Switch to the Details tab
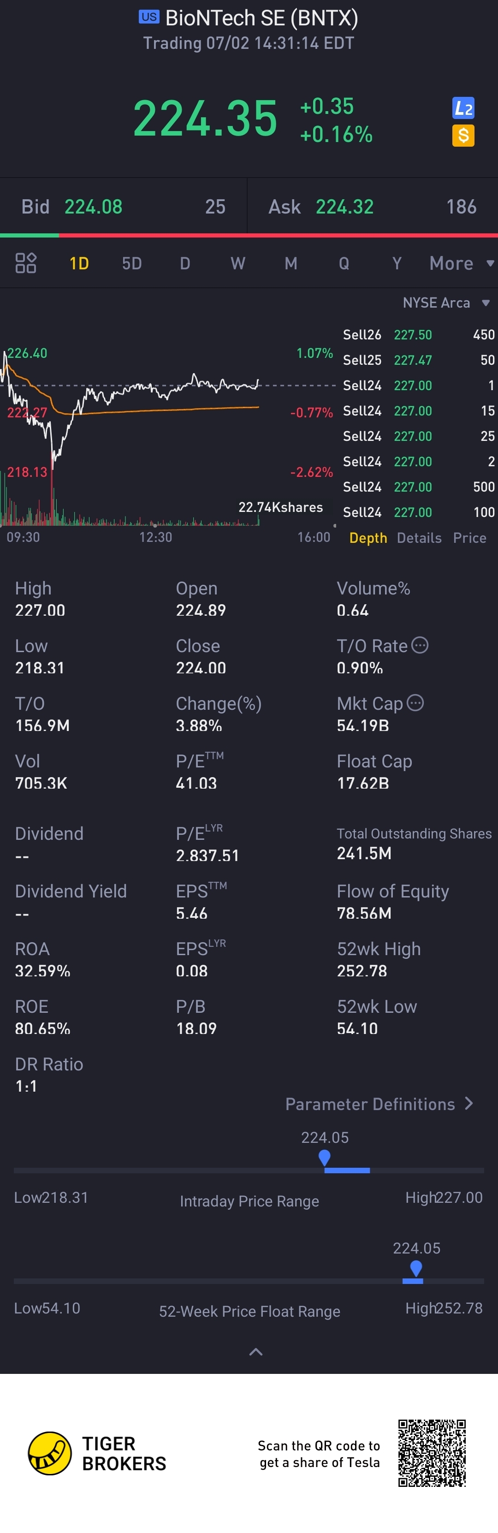 419,538
